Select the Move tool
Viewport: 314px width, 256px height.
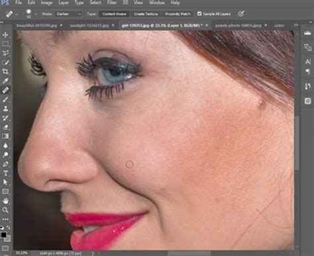tap(5, 35)
